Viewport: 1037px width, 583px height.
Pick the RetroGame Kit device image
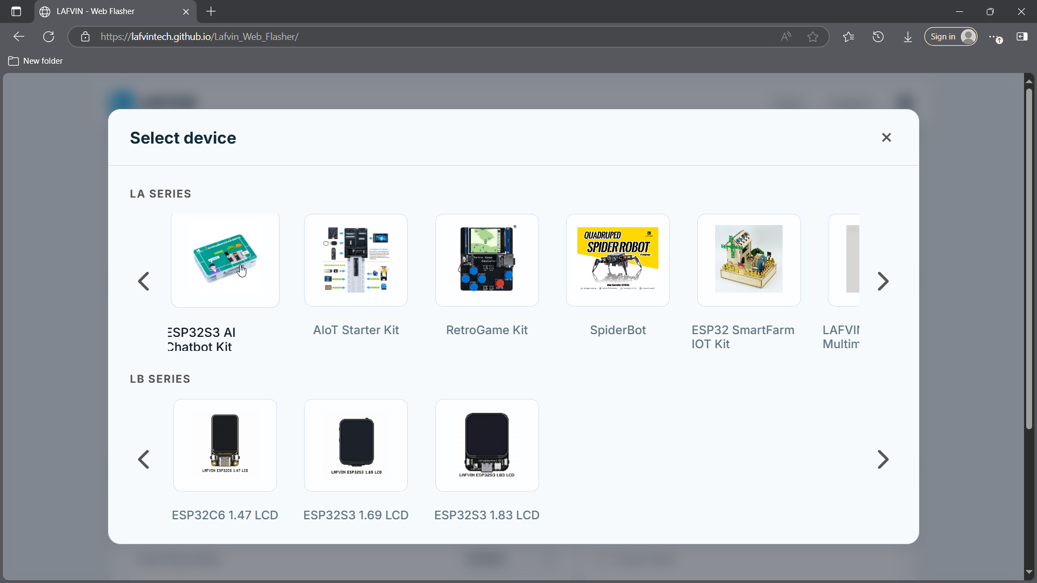point(487,260)
